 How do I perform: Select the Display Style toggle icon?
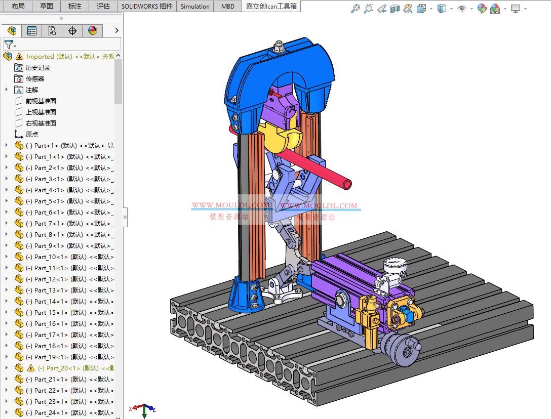pos(441,8)
